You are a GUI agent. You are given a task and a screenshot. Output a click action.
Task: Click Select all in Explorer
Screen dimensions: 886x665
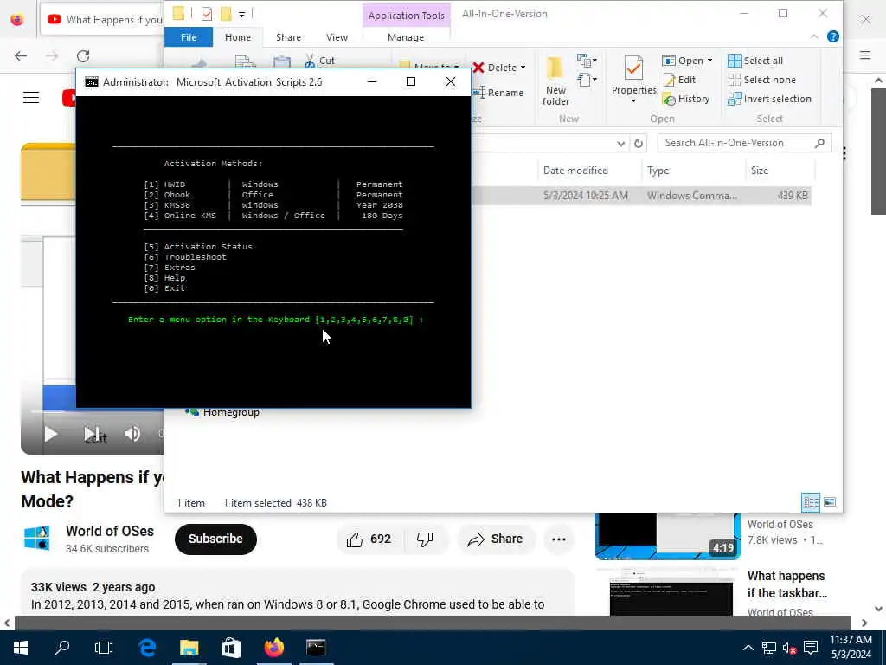[x=755, y=61]
